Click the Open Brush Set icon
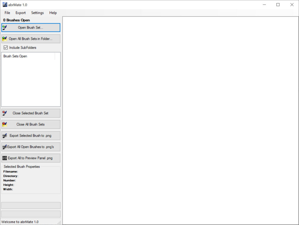The width and height of the screenshot is (299, 225). (x=5, y=28)
